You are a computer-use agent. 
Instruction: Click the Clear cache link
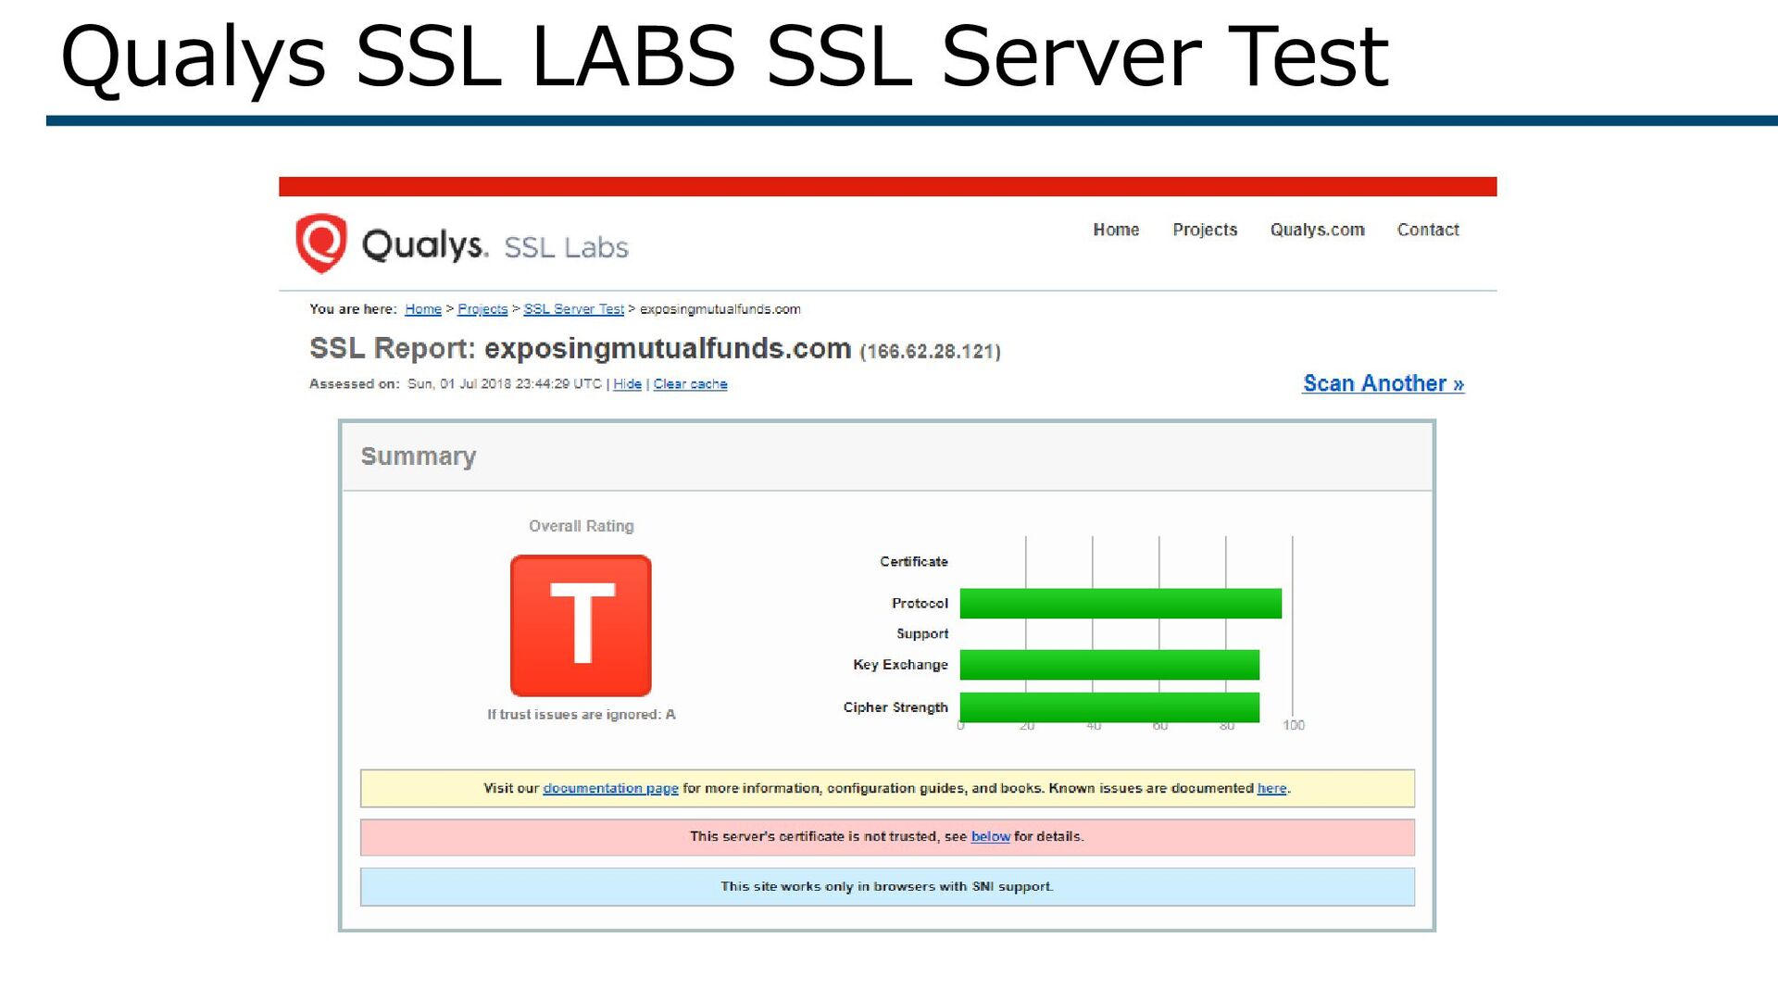pyautogui.click(x=690, y=384)
